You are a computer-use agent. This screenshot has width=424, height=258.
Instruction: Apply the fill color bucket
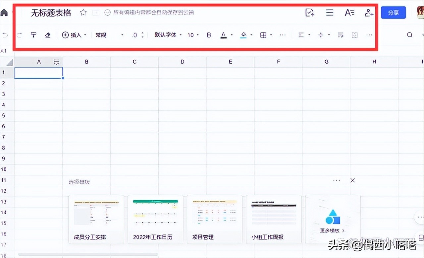243,35
